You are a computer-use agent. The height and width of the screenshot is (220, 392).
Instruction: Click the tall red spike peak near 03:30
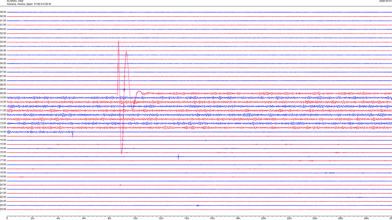[x=118, y=42]
